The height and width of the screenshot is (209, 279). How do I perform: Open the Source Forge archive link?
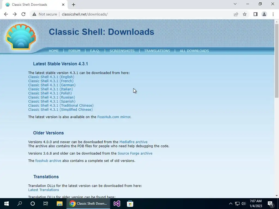[135, 153]
